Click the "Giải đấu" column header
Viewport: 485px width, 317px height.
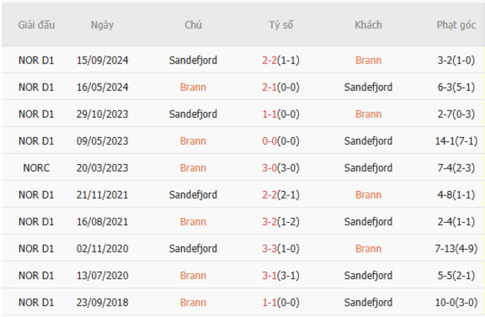tap(37, 25)
